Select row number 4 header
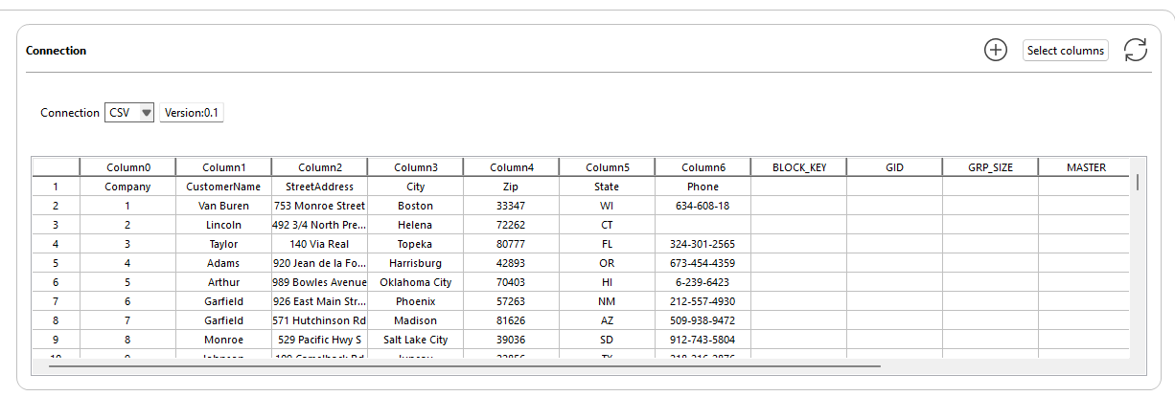The width and height of the screenshot is (1175, 396). pyautogui.click(x=56, y=244)
